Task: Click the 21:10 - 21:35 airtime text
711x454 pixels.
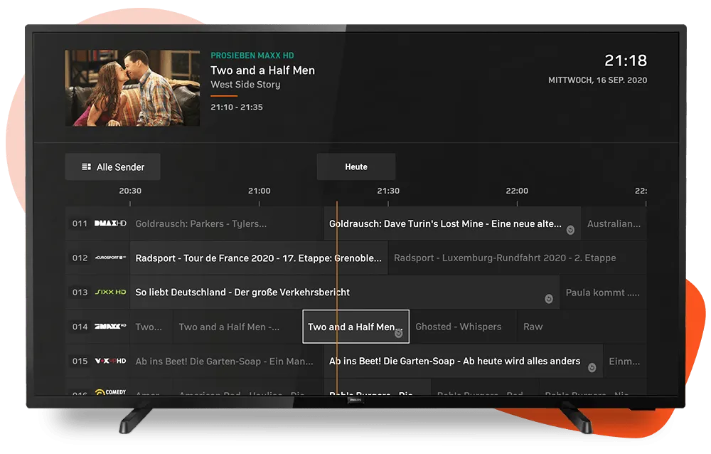Action: point(237,107)
